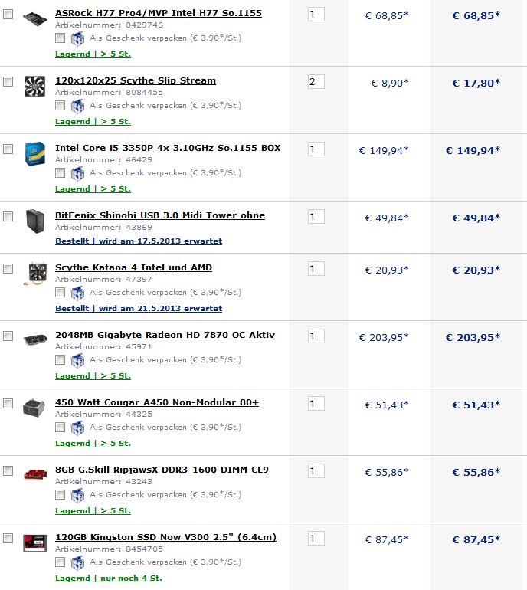
Task: Click quantity field for Intel Core i5 3350P
Action: tap(316, 149)
